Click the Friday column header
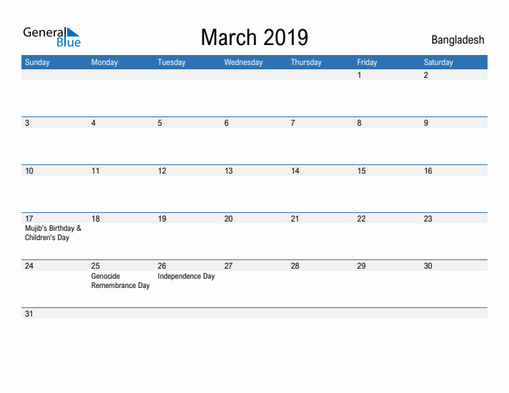Image resolution: width=509 pixels, height=393 pixels. coord(367,62)
